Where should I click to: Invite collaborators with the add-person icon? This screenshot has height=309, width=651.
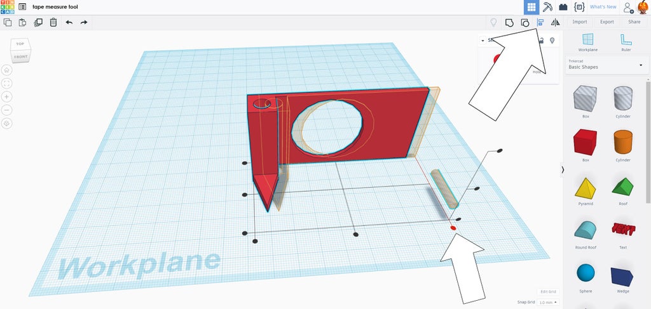(x=629, y=8)
